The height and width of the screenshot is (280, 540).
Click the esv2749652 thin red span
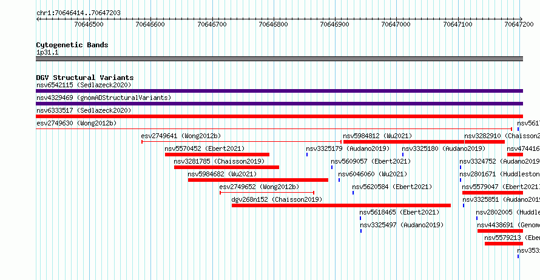[267, 193]
